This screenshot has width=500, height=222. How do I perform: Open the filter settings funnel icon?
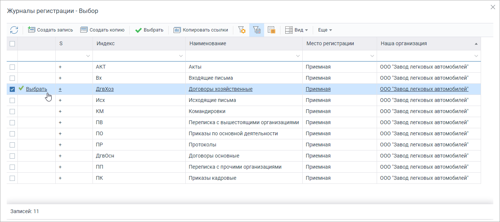tap(241, 30)
